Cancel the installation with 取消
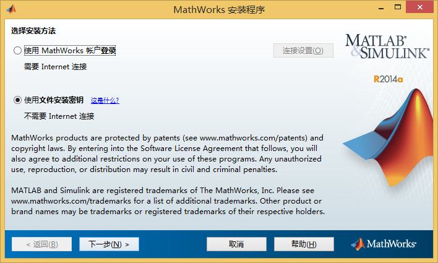The height and width of the screenshot is (263, 438). pyautogui.click(x=236, y=244)
